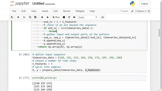Click the In [77] cell prompt
The width and height of the screenshot is (162, 91).
point(24,78)
